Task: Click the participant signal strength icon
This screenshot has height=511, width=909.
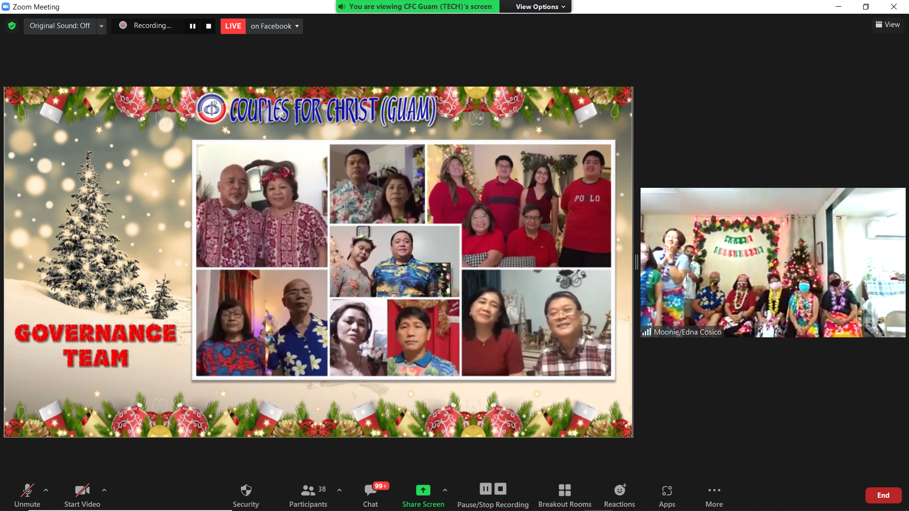Action: pyautogui.click(x=647, y=332)
